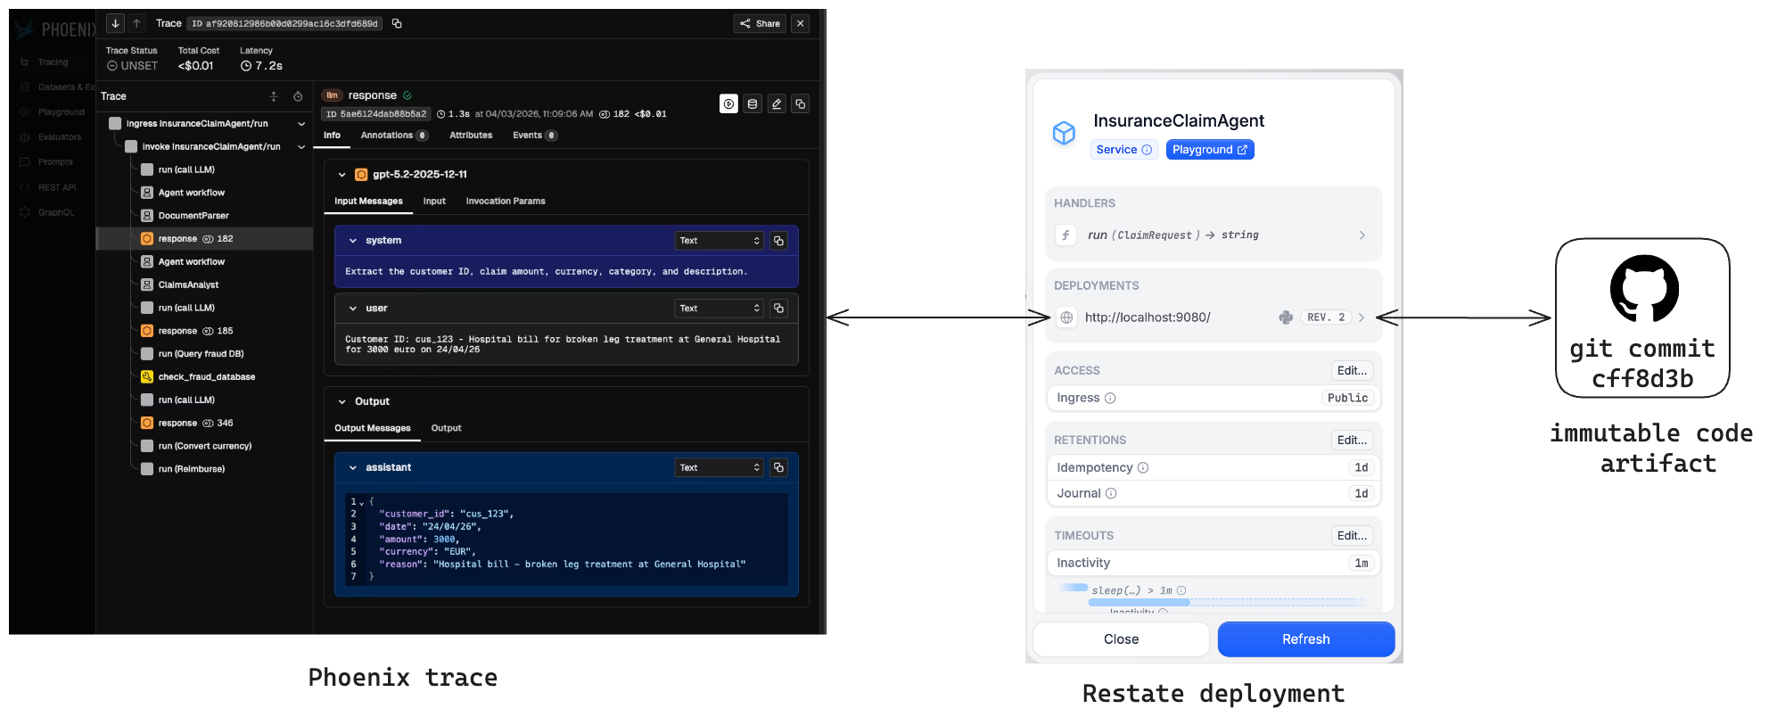1777x717 pixels.
Task: Show Ingress info tooltip icon
Action: click(1110, 399)
